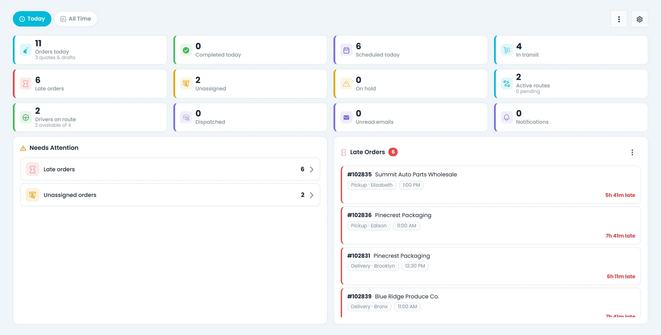Open dashboard settings gear
Viewport: 661px width, 335px height.
[640, 19]
